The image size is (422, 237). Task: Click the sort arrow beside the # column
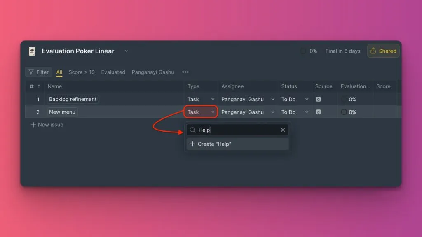coord(39,86)
